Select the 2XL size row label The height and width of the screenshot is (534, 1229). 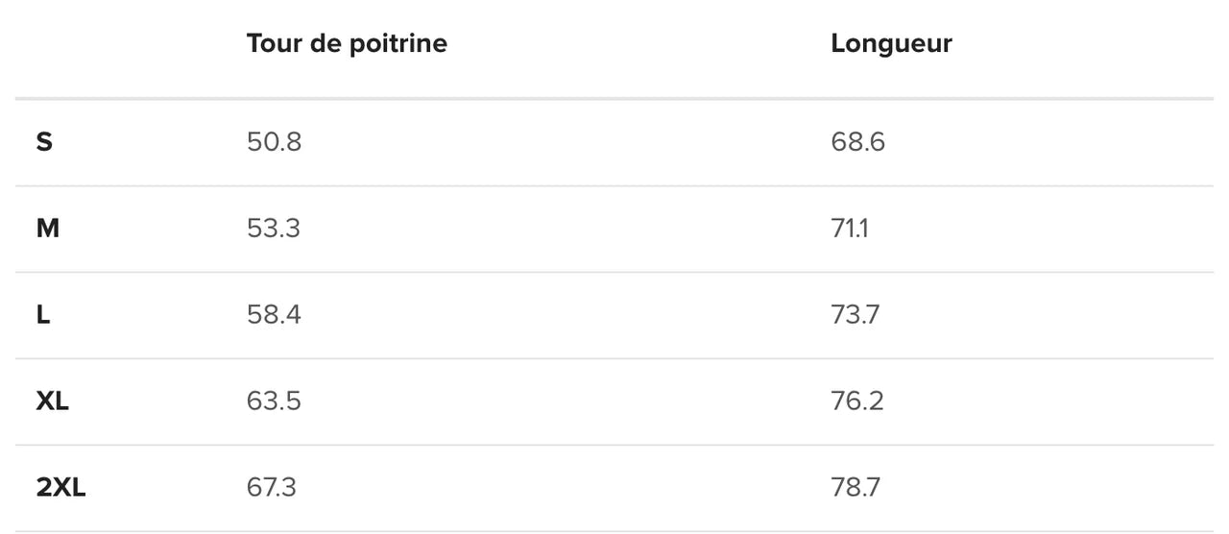(61, 488)
